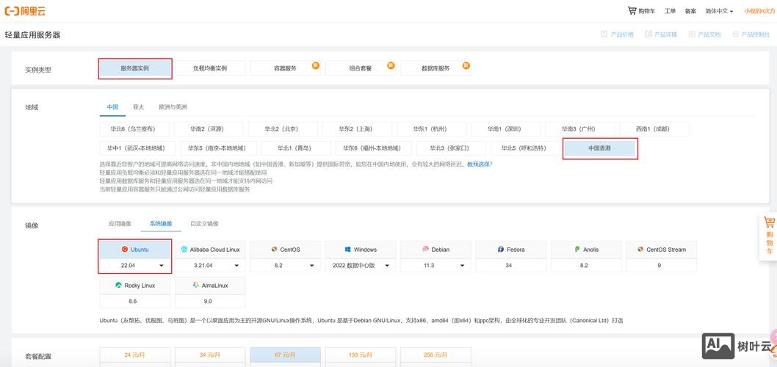Select the Rocky Linux image

coord(135,285)
